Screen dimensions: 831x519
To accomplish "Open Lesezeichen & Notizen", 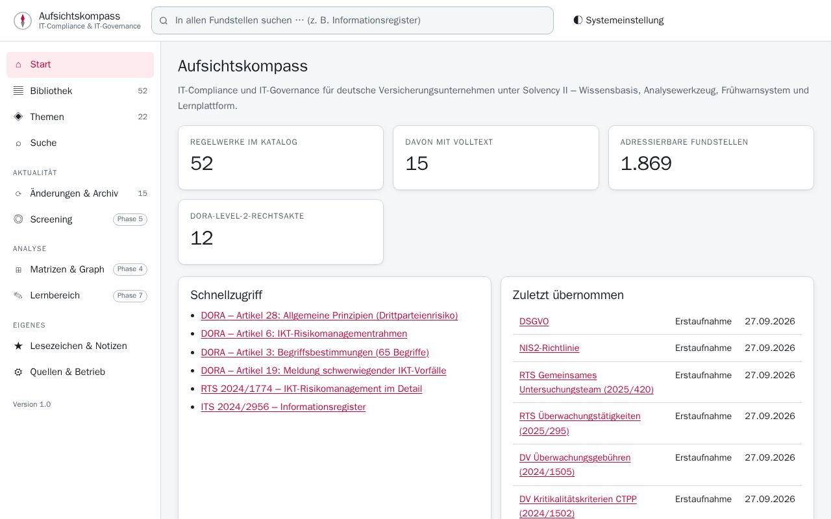I will (80, 346).
